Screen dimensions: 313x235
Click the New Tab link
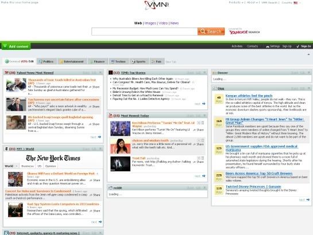pos(171,62)
